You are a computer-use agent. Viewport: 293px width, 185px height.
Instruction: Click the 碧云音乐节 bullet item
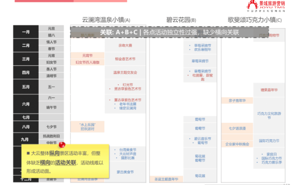click(x=203, y=139)
